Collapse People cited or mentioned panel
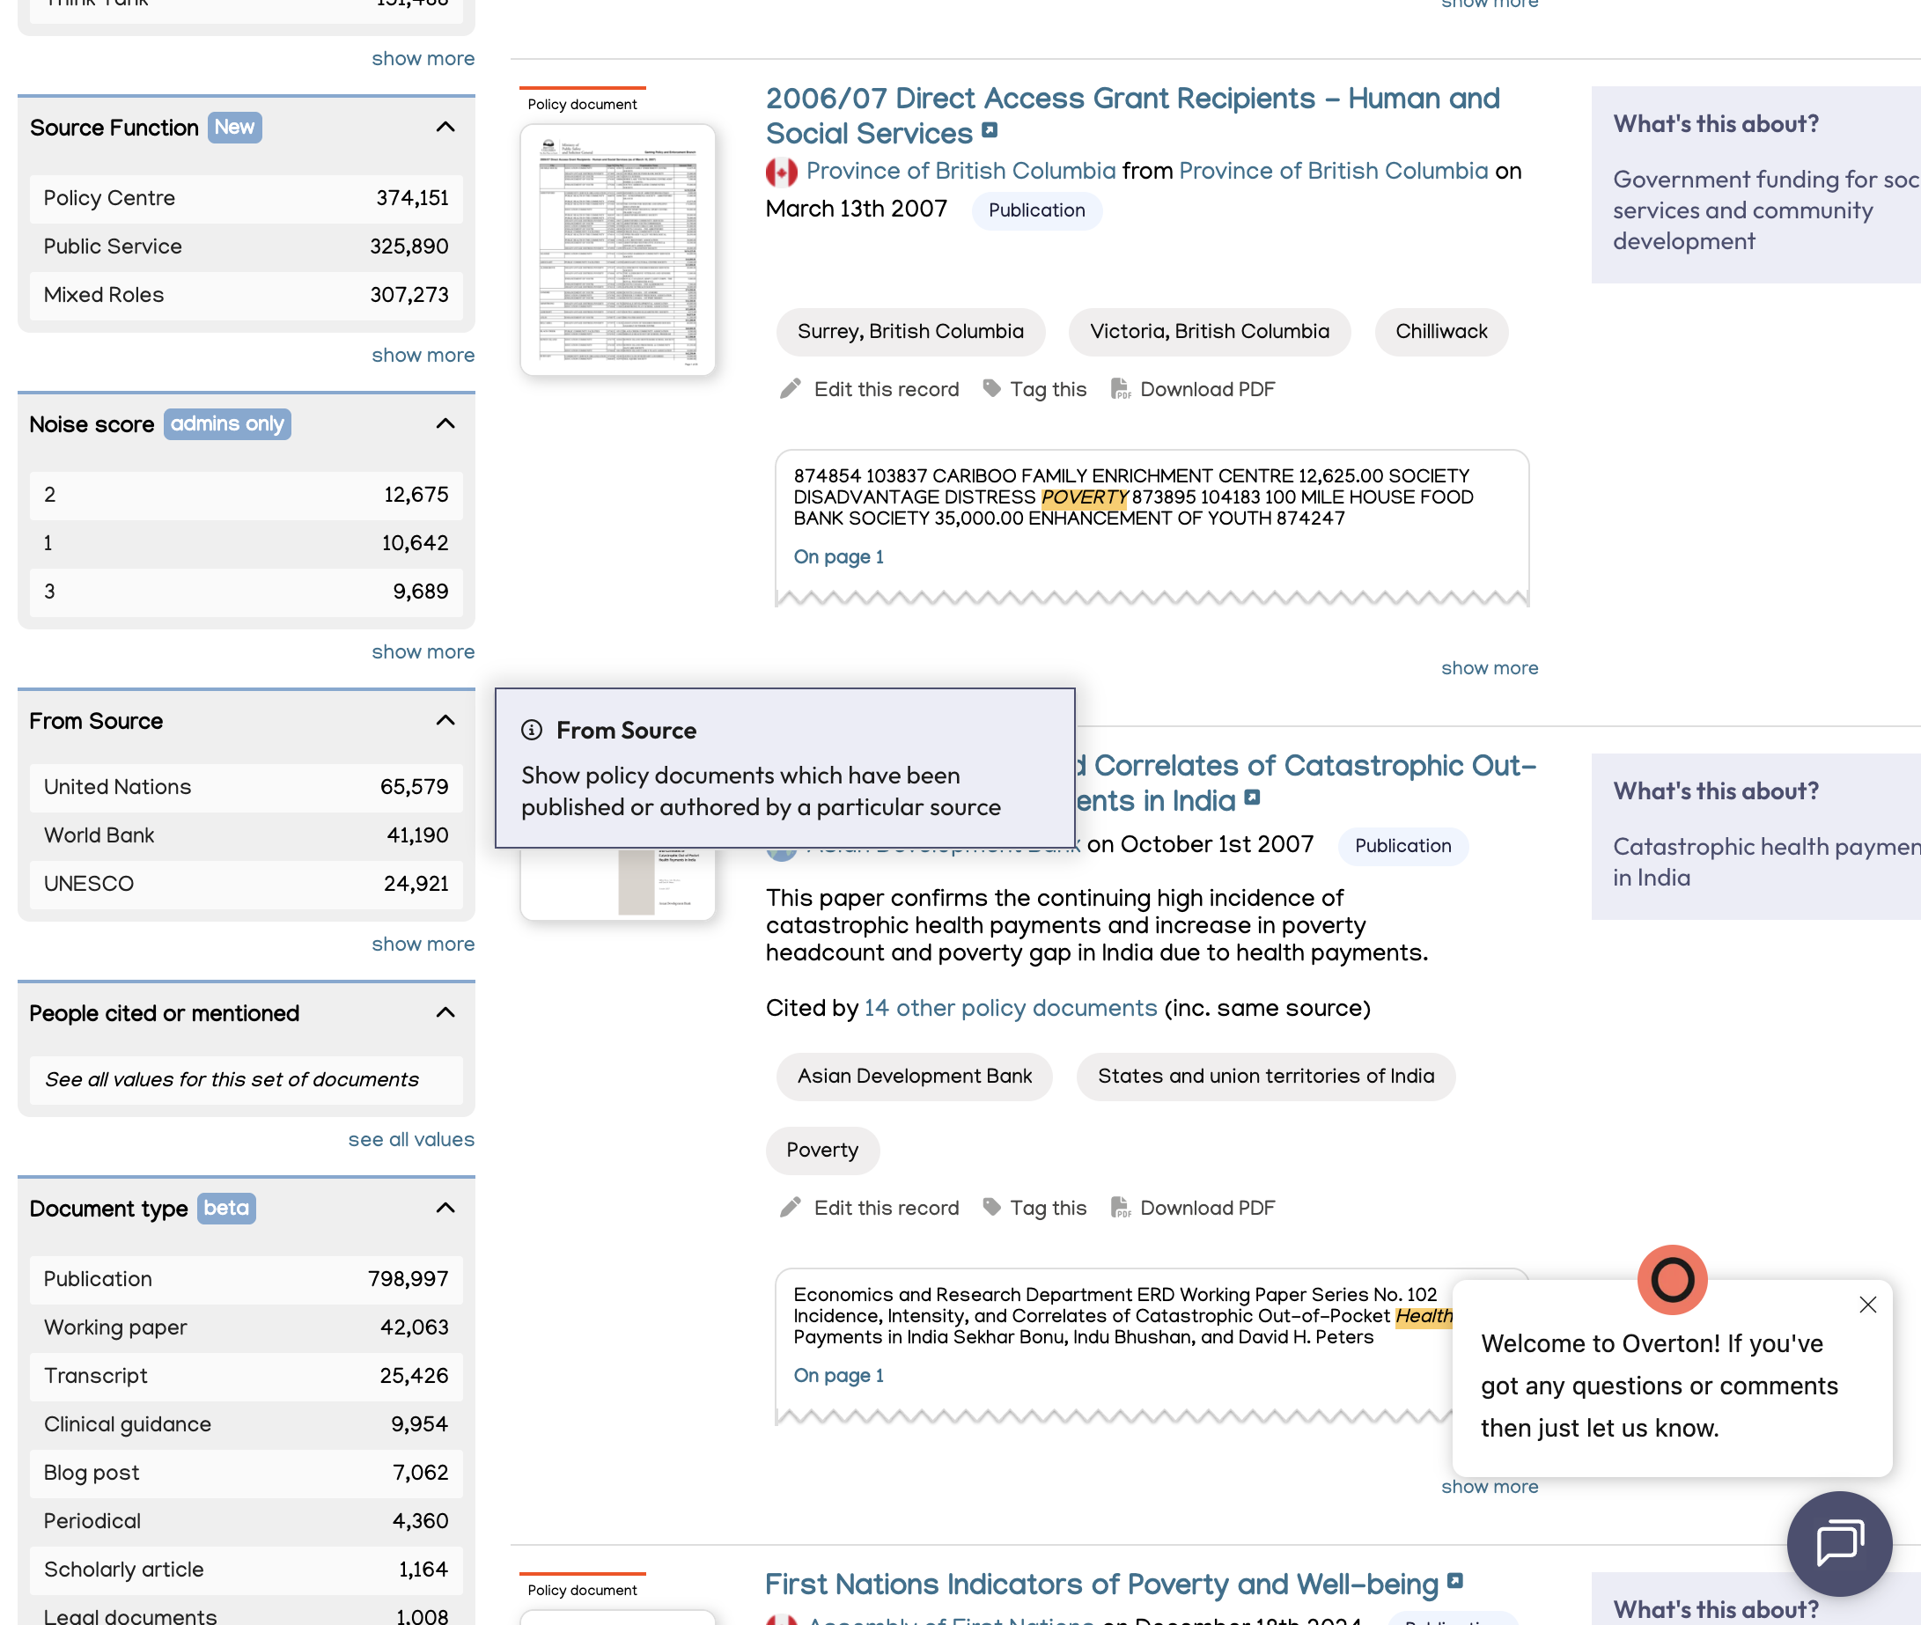The height and width of the screenshot is (1625, 1921). coord(445,1013)
